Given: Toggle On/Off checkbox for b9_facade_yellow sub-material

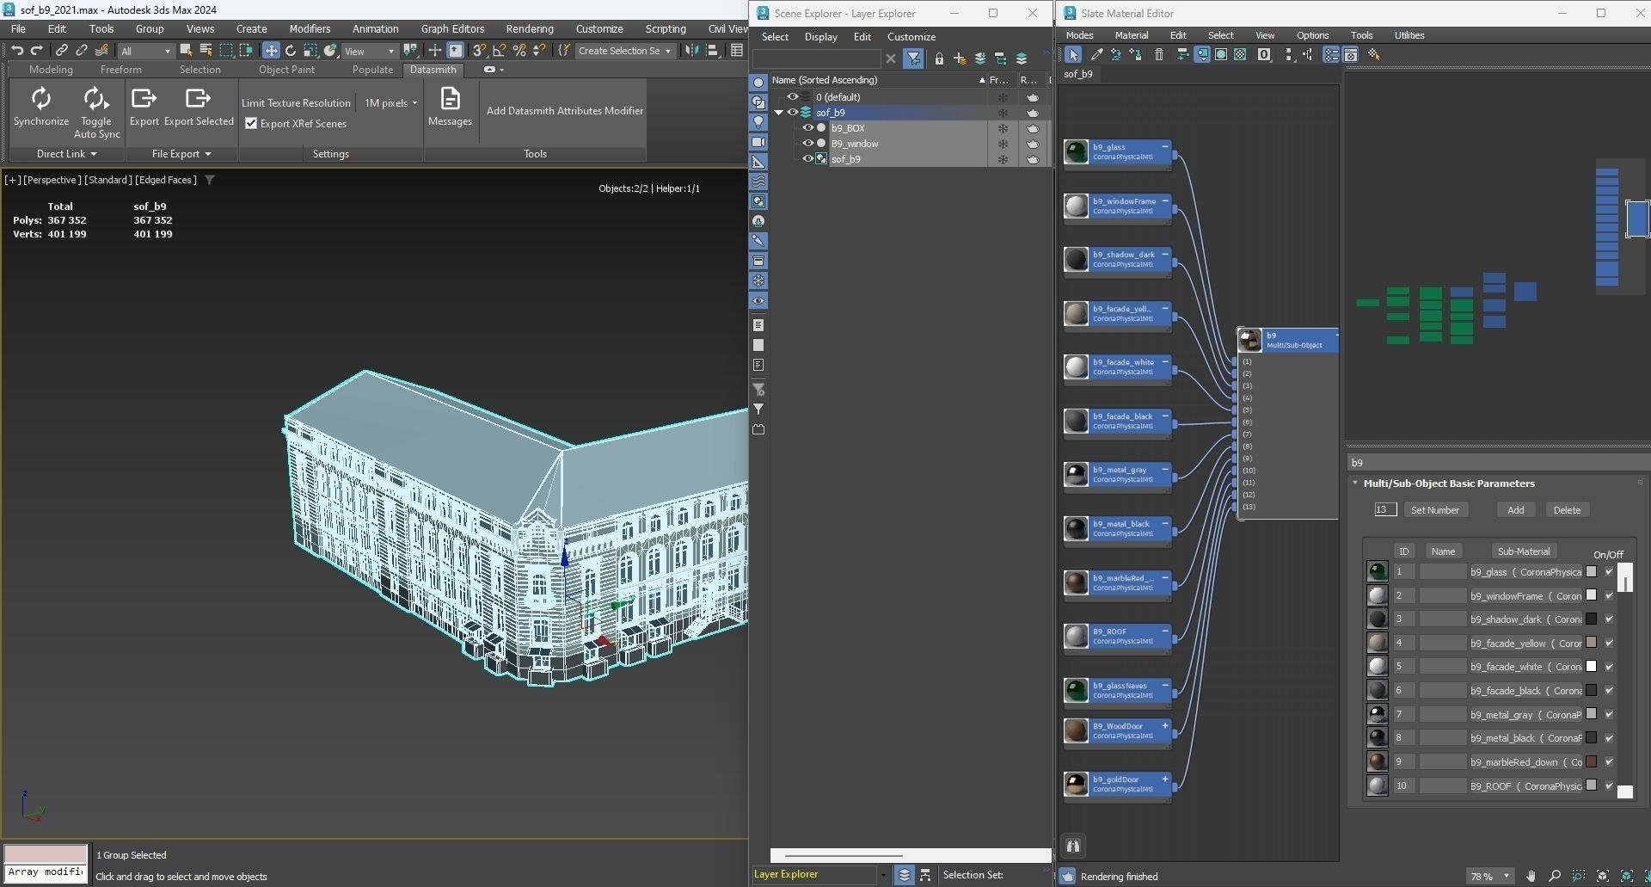Looking at the screenshot, I should [1609, 643].
